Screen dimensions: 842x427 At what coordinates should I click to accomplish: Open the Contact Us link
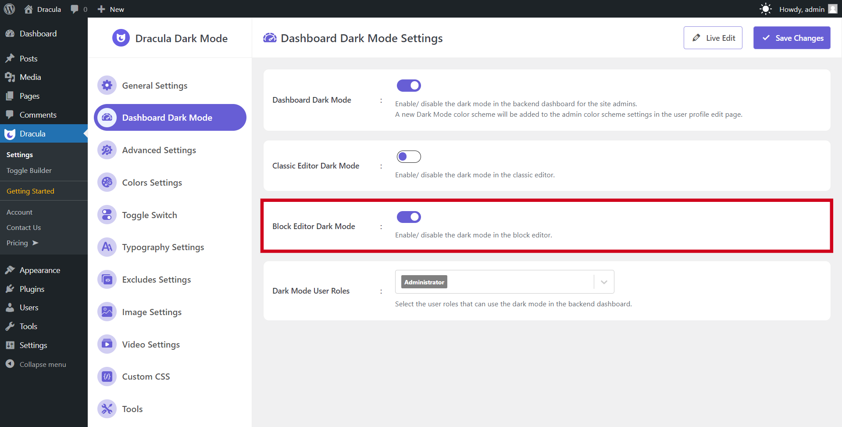24,227
